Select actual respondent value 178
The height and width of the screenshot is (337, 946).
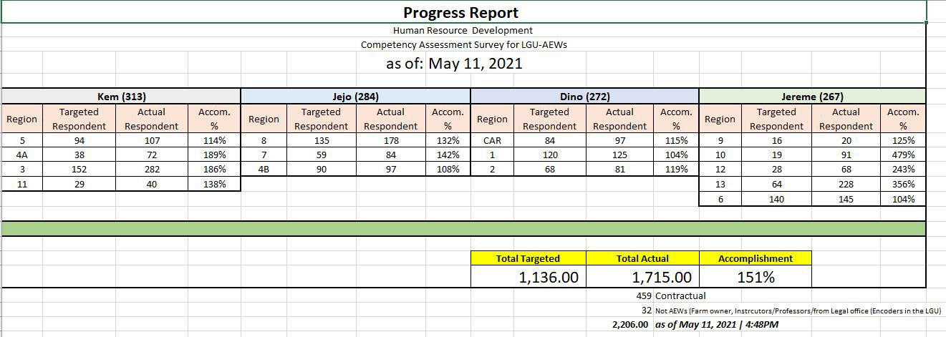pos(390,141)
